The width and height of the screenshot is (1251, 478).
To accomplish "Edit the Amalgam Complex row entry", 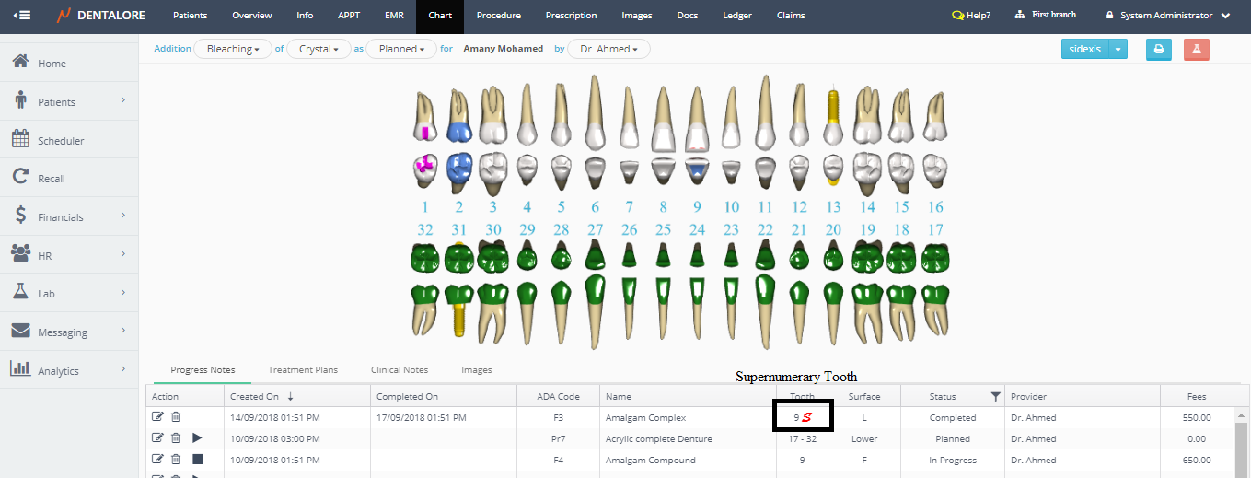I will pos(157,417).
